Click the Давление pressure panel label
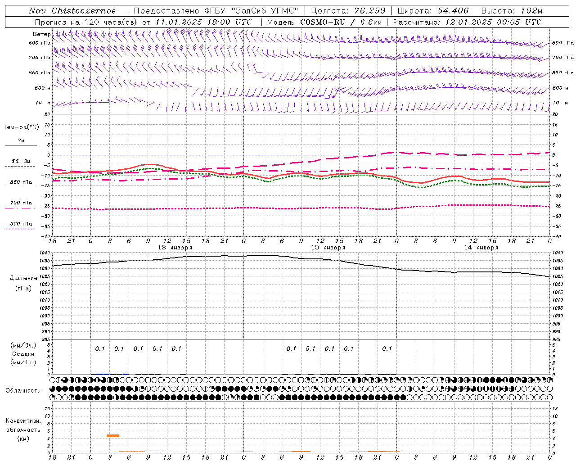The width and height of the screenshot is (576, 461). click(23, 278)
